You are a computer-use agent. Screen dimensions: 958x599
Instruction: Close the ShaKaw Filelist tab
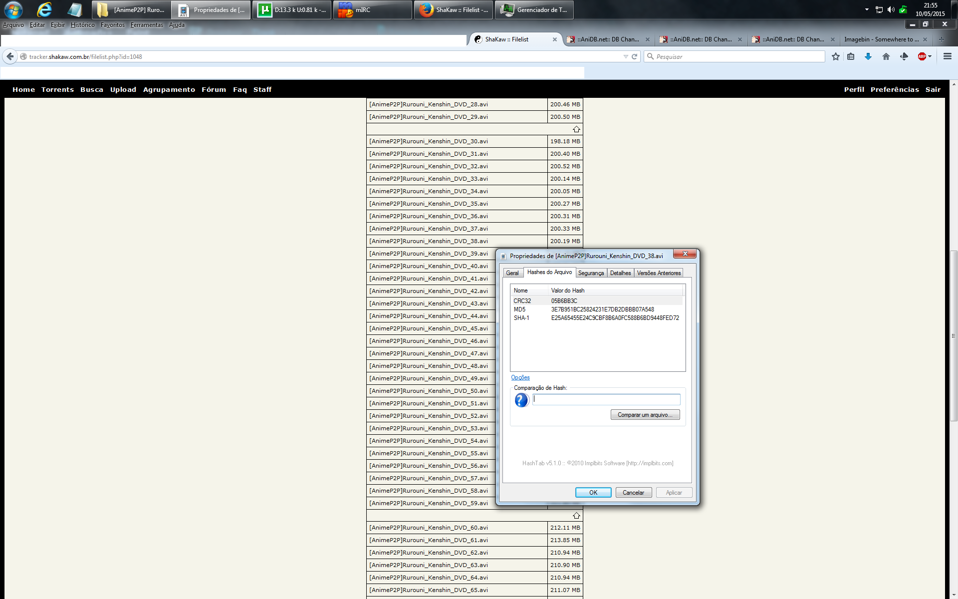pos(555,39)
